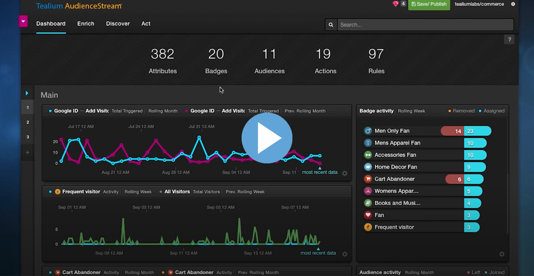Add a new dashboard page with plus
534x276 pixels.
28,153
